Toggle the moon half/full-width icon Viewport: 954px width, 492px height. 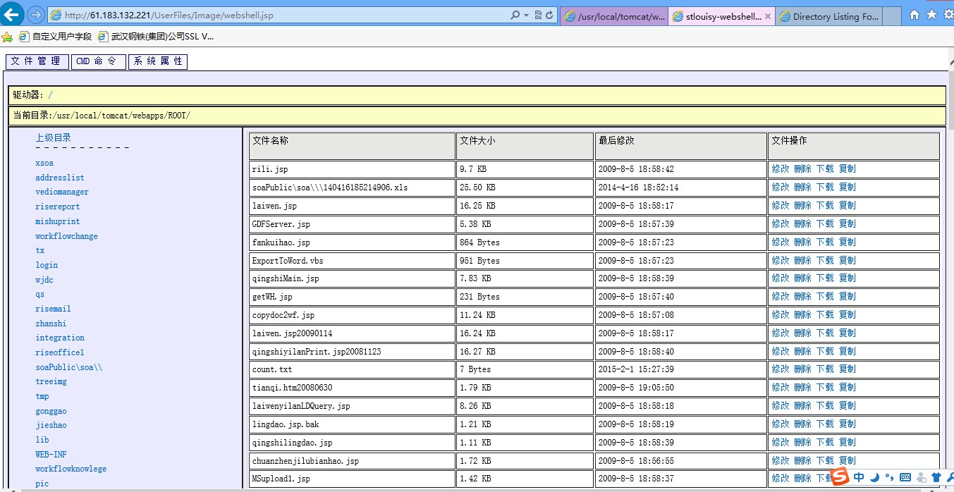pos(874,477)
